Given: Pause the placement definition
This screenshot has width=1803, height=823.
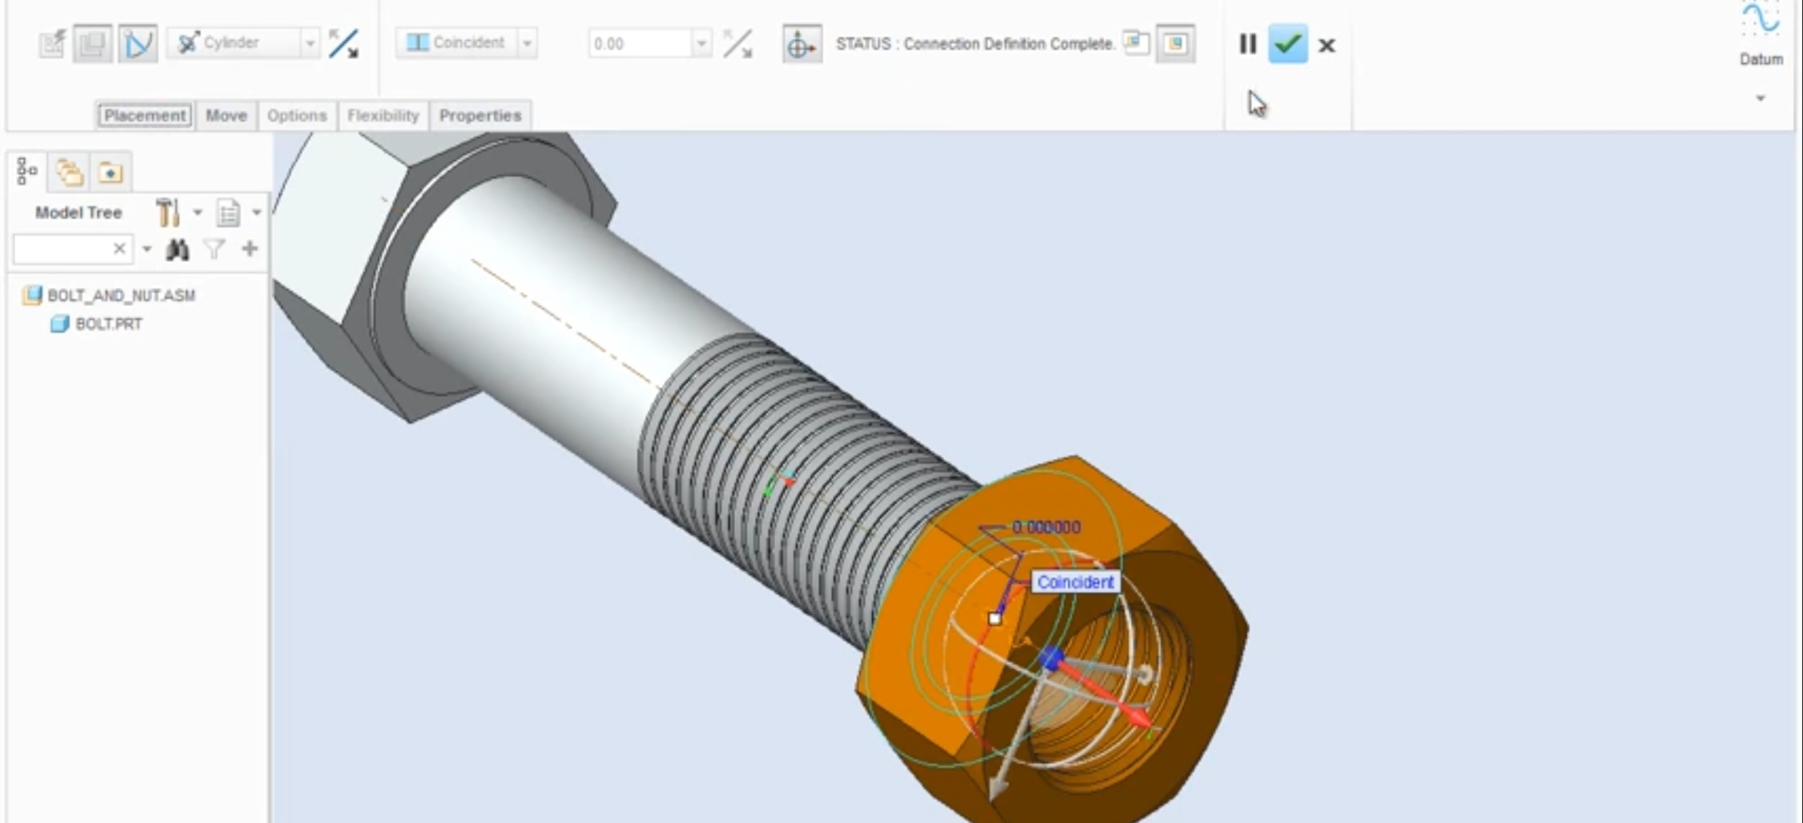Looking at the screenshot, I should pos(1248,44).
